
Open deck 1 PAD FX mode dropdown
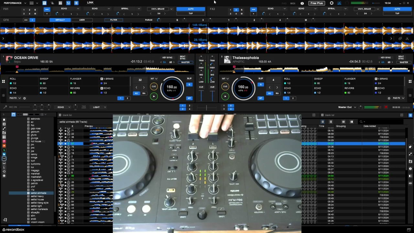click(x=15, y=98)
